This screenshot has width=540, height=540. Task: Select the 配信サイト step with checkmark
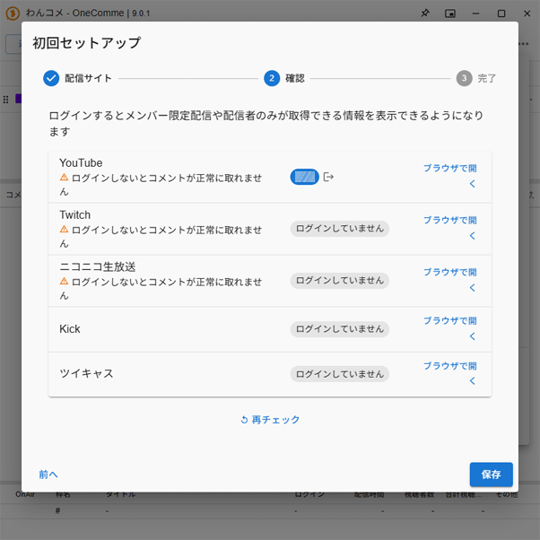pyautogui.click(x=77, y=78)
